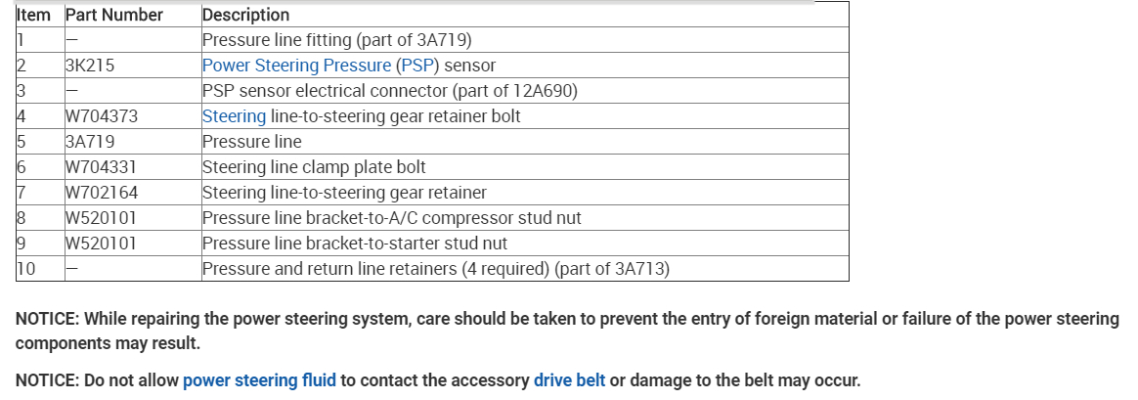
Task: Visit the drive belt link
Action: pyautogui.click(x=569, y=379)
